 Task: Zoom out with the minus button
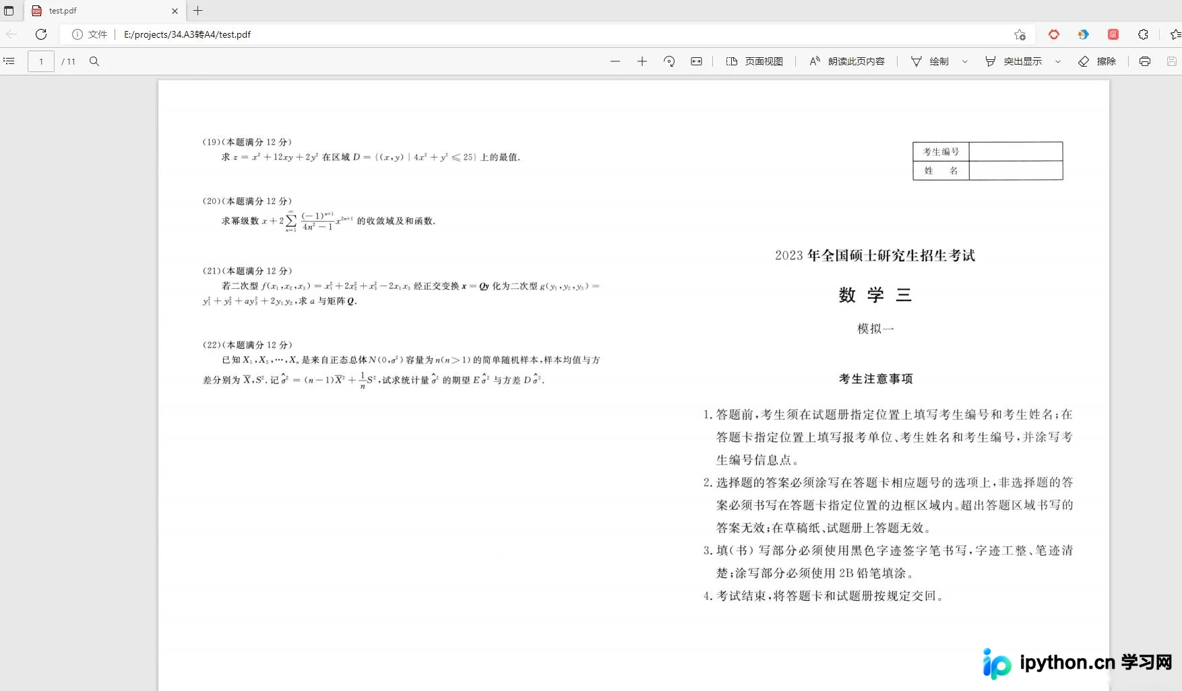point(615,61)
